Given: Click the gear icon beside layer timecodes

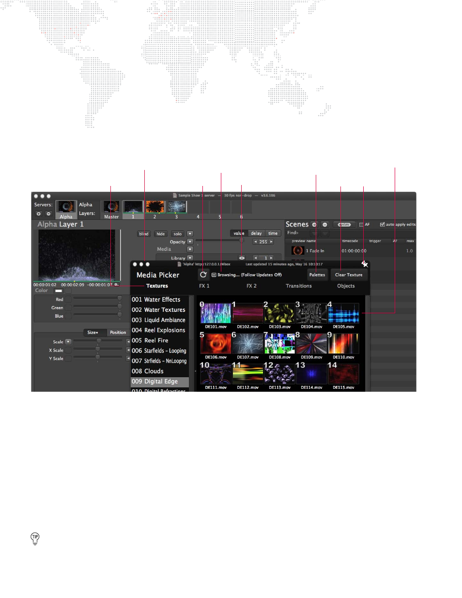Looking at the screenshot, I should coord(116,285).
